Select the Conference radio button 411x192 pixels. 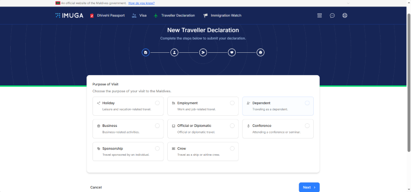pos(307,126)
